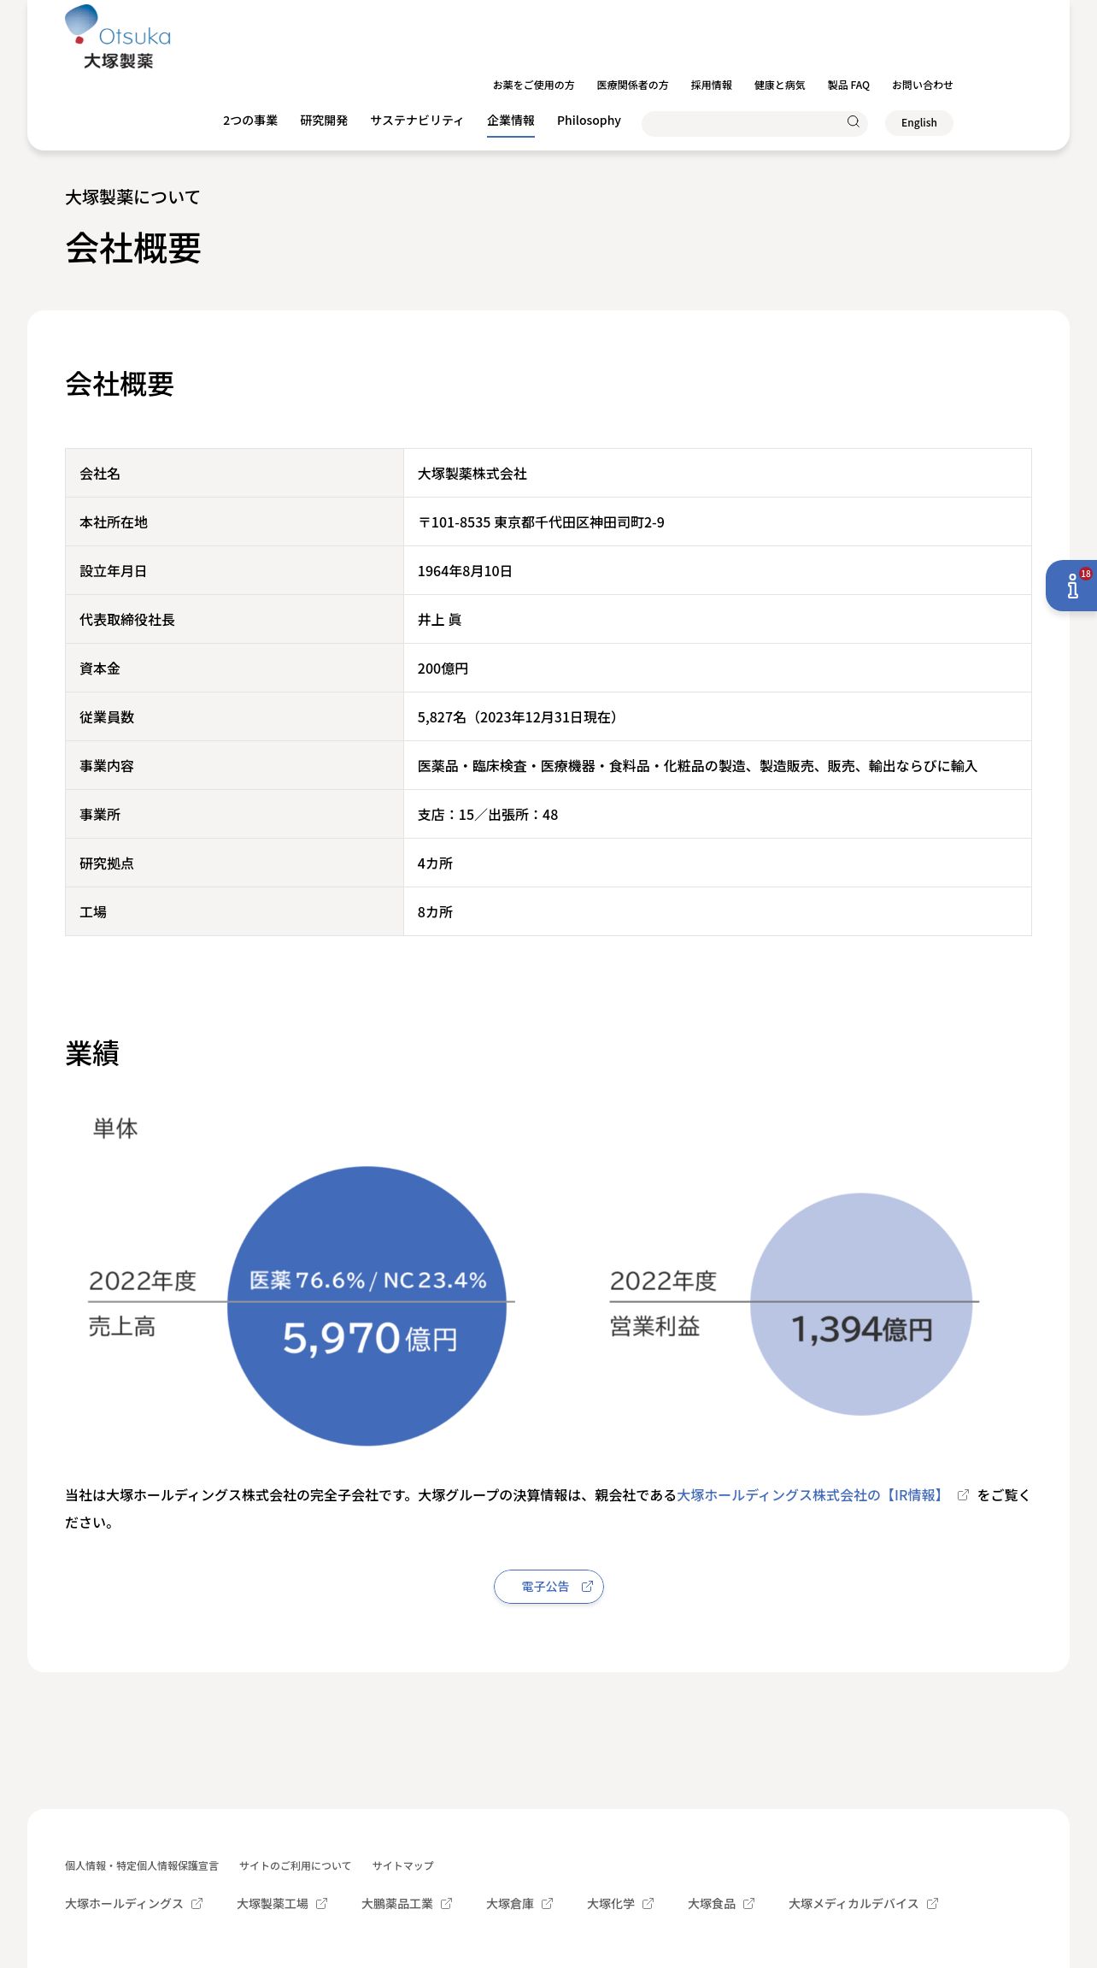Open 大塚ホールディングス footer link

click(x=124, y=1904)
